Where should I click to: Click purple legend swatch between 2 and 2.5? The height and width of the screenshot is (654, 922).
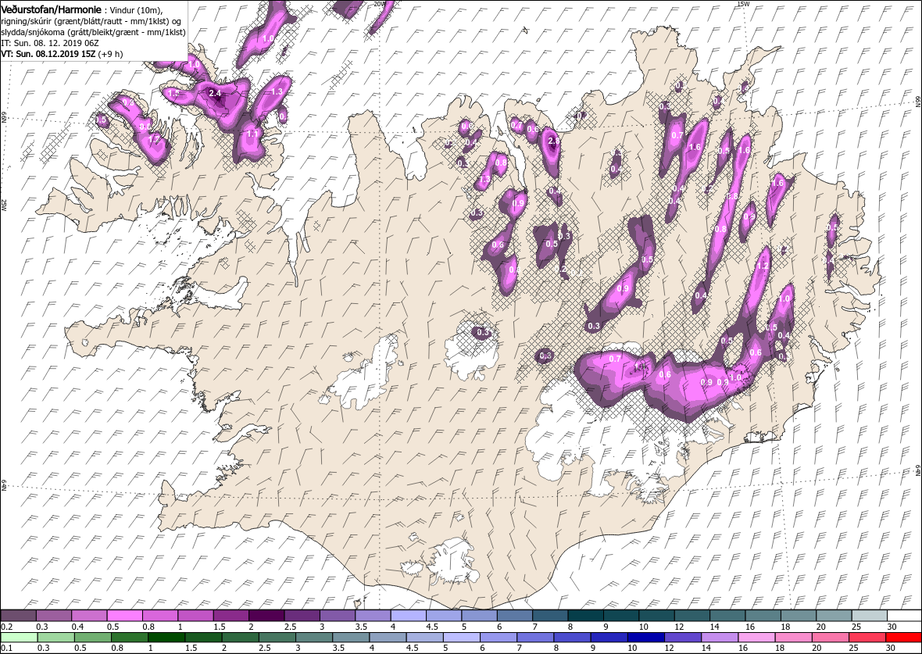coord(267,616)
